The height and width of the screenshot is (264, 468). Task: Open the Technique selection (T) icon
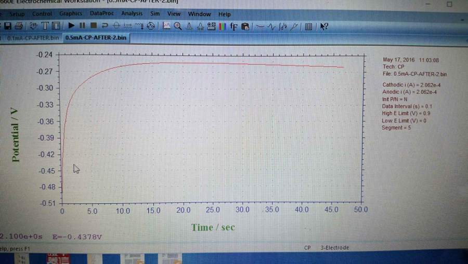tap(45, 26)
